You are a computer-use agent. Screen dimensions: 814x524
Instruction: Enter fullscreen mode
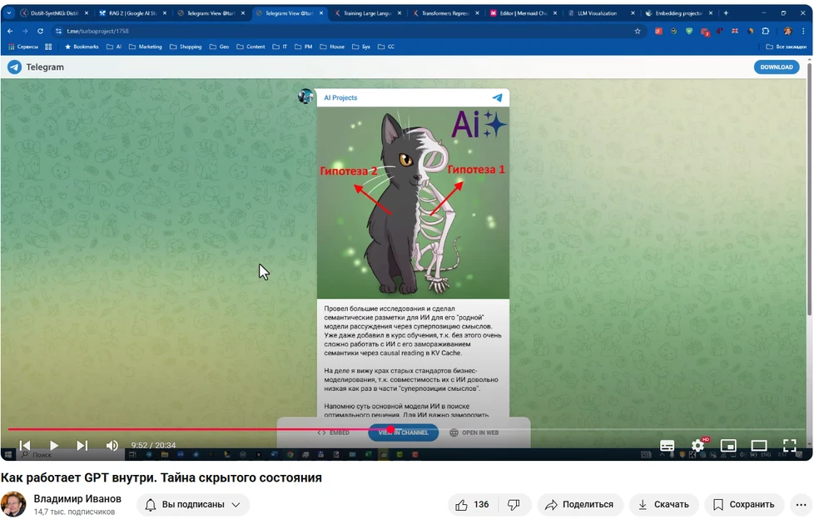(789, 446)
